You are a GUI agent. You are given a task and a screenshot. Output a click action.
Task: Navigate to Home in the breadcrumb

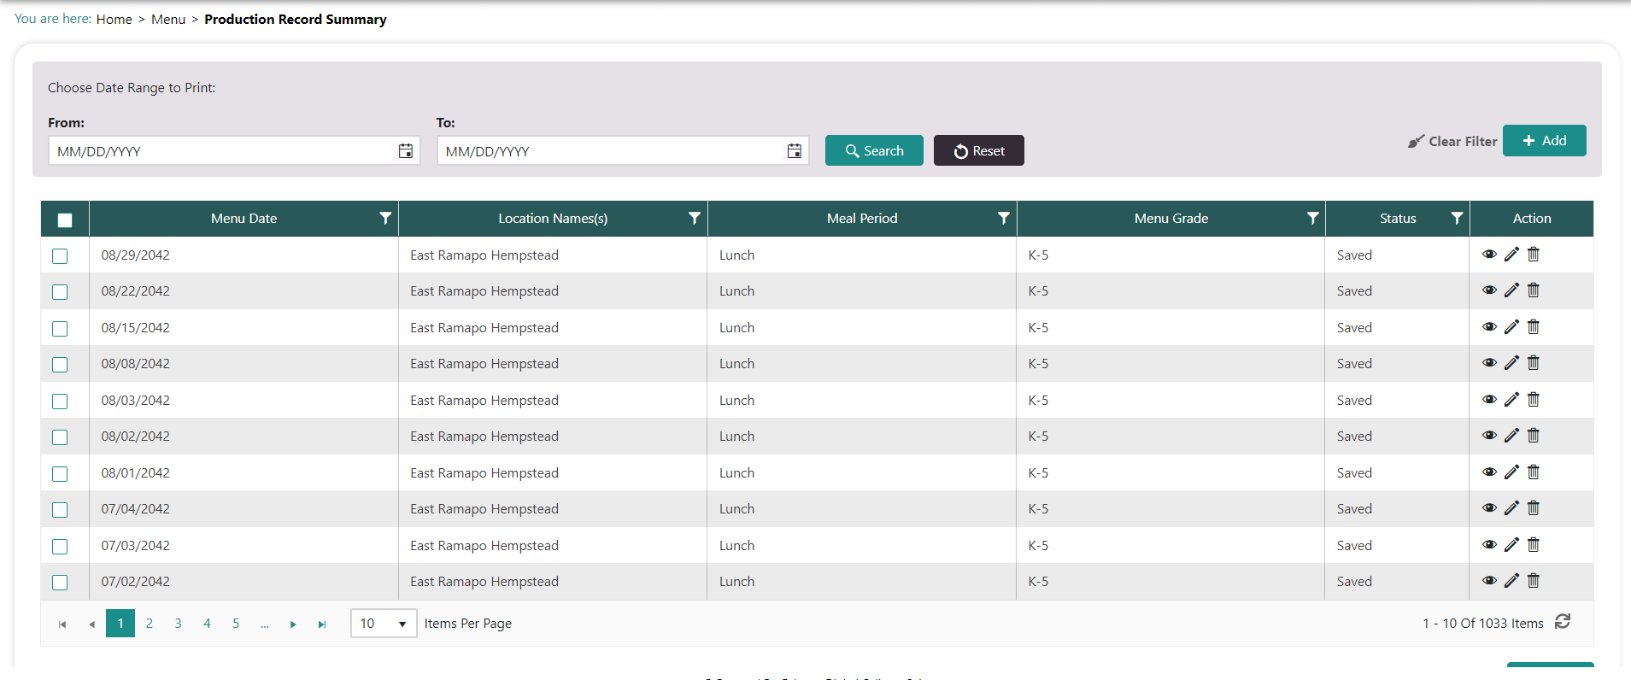(x=114, y=19)
